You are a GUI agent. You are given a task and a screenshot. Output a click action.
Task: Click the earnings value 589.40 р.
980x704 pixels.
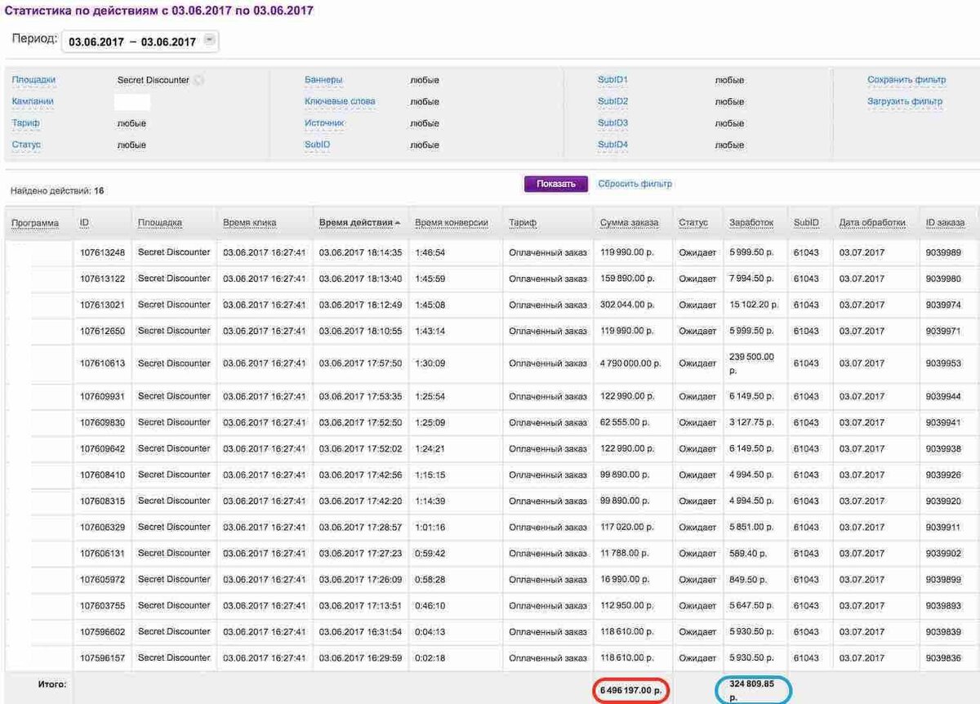coord(748,553)
